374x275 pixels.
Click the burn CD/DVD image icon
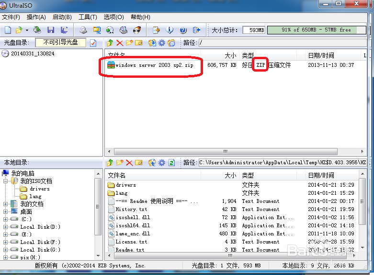(x=137, y=30)
